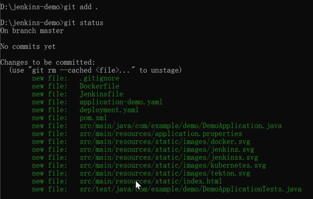
Task: Click the "On branch master" line
Action: point(32,31)
